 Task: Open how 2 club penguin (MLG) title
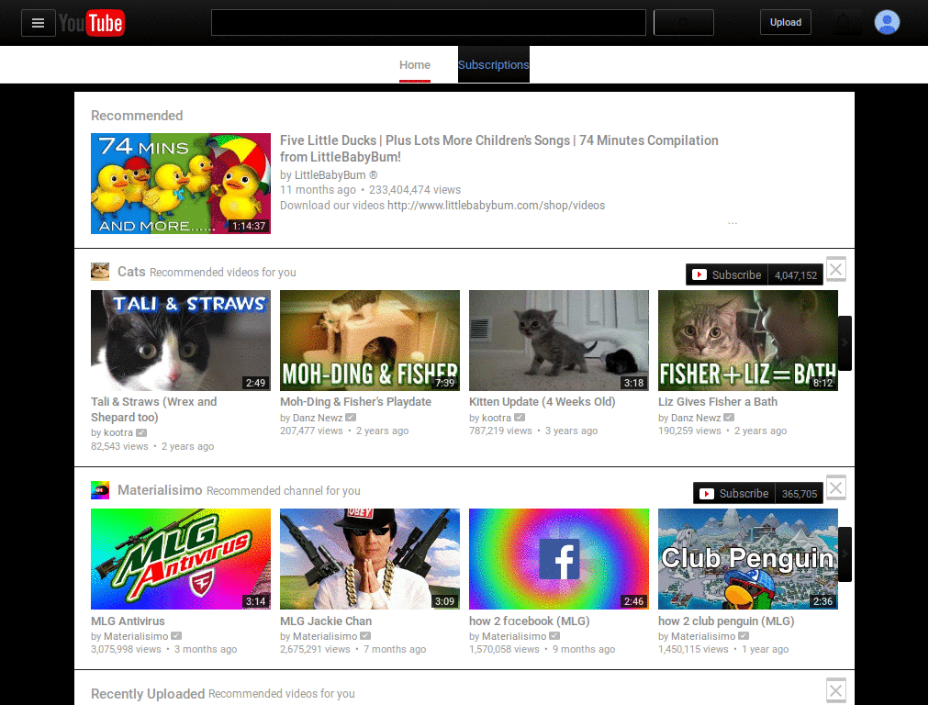pyautogui.click(x=726, y=621)
